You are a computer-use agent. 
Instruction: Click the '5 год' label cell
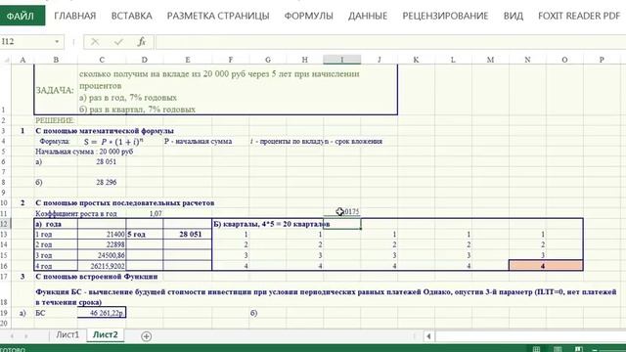145,235
